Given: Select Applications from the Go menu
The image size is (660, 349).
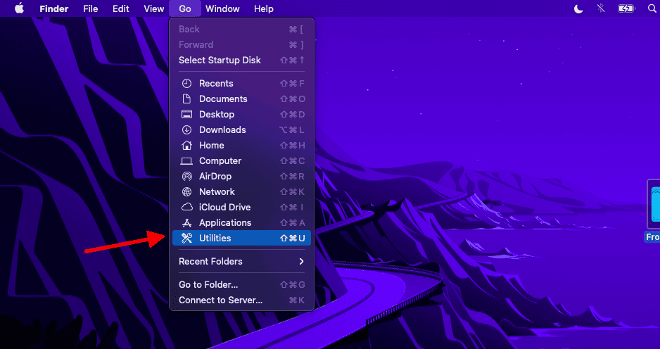Looking at the screenshot, I should click(x=224, y=223).
